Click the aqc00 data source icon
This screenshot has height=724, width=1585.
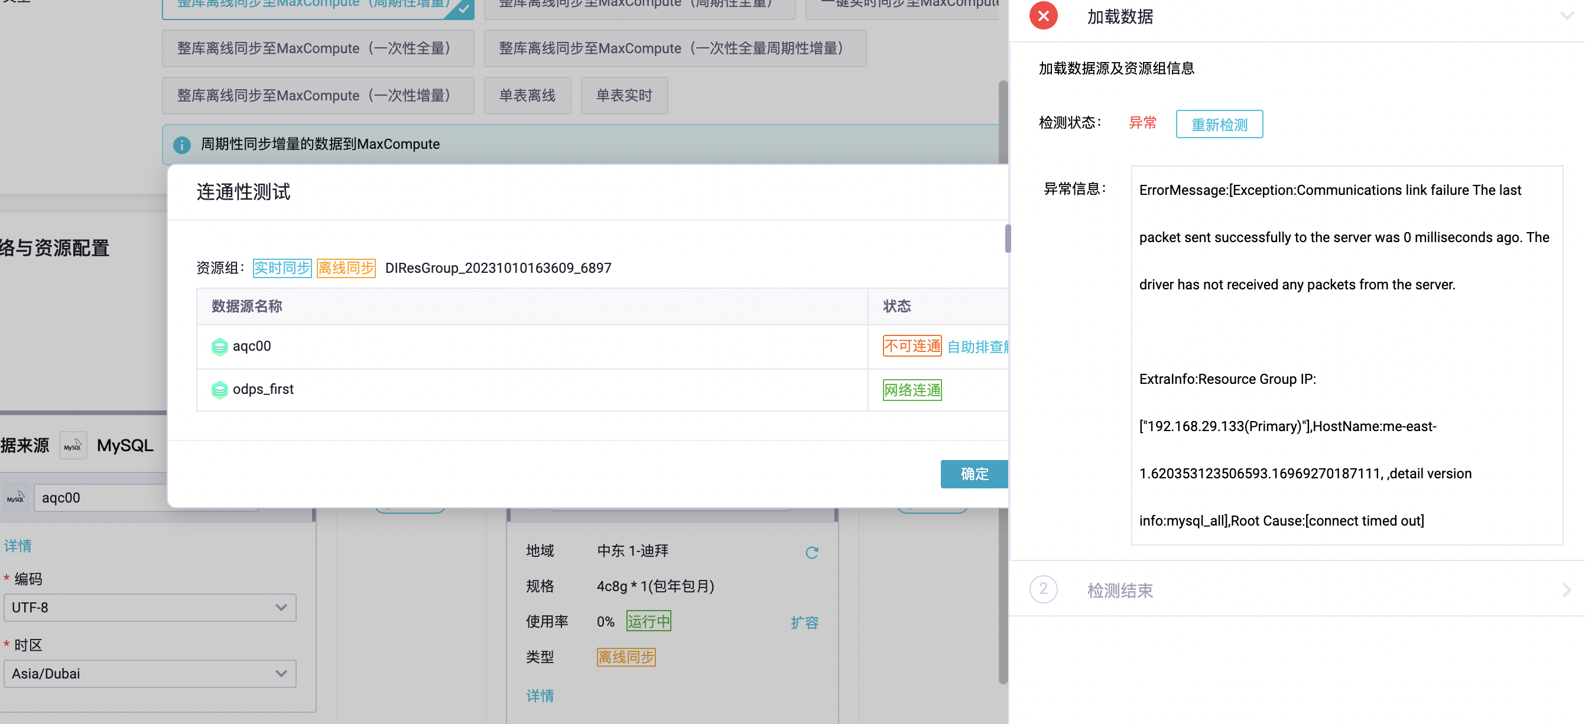tap(219, 347)
